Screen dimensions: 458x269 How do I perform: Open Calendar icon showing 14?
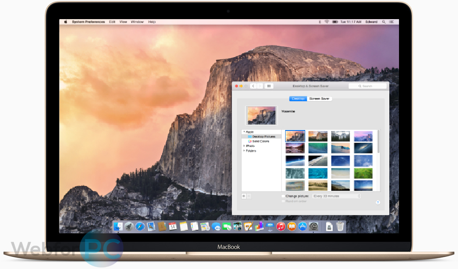tap(173, 227)
